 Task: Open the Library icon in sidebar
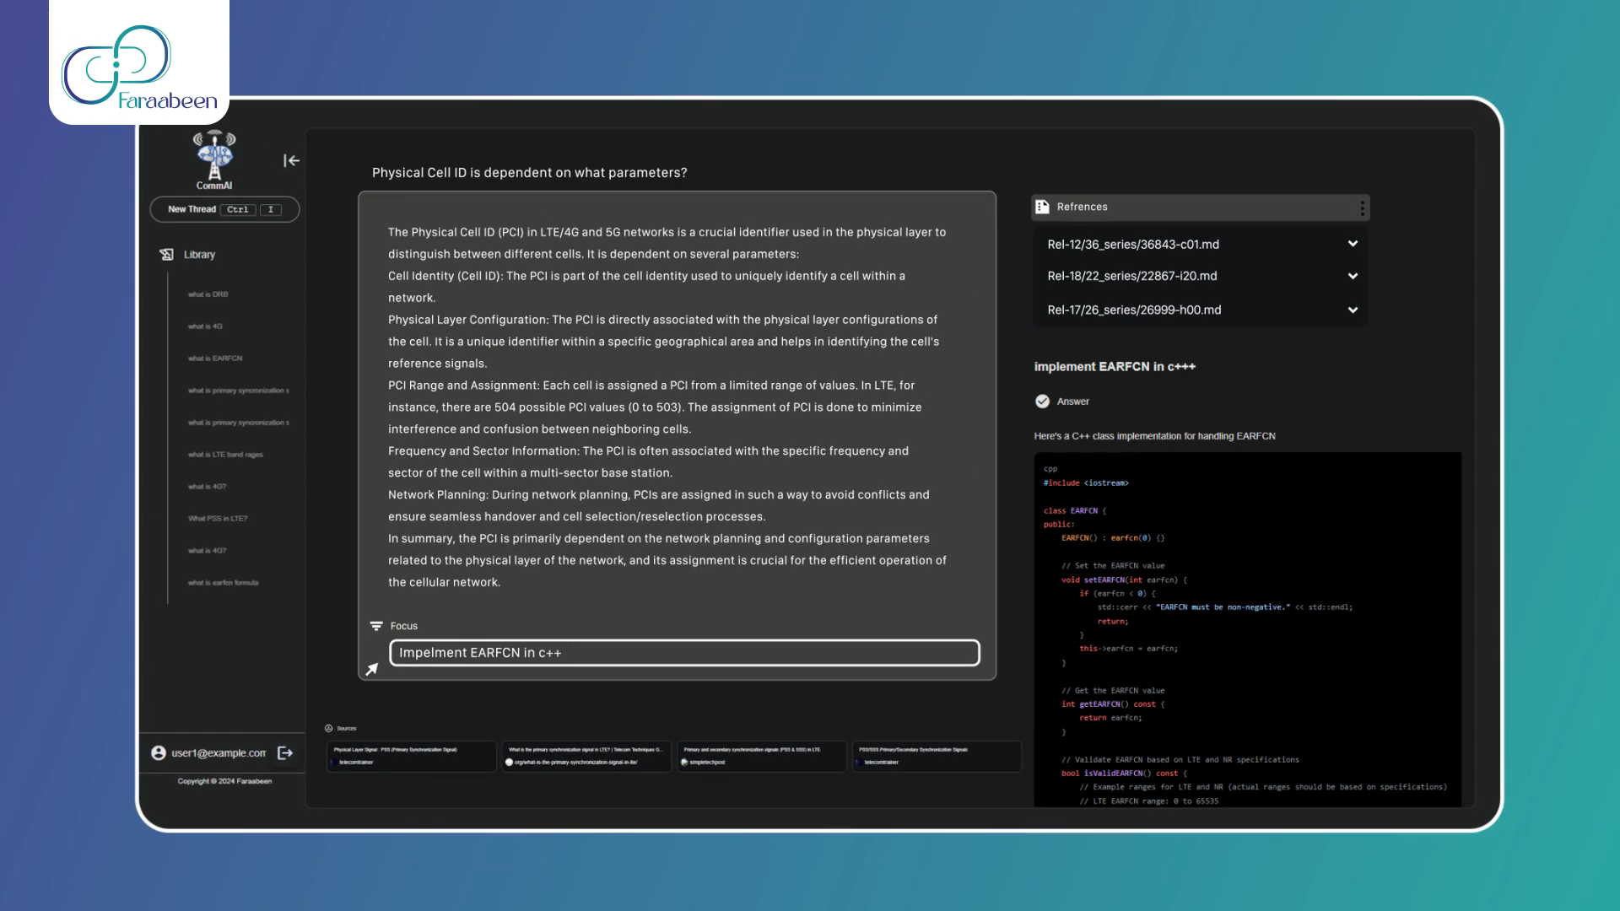coord(166,255)
